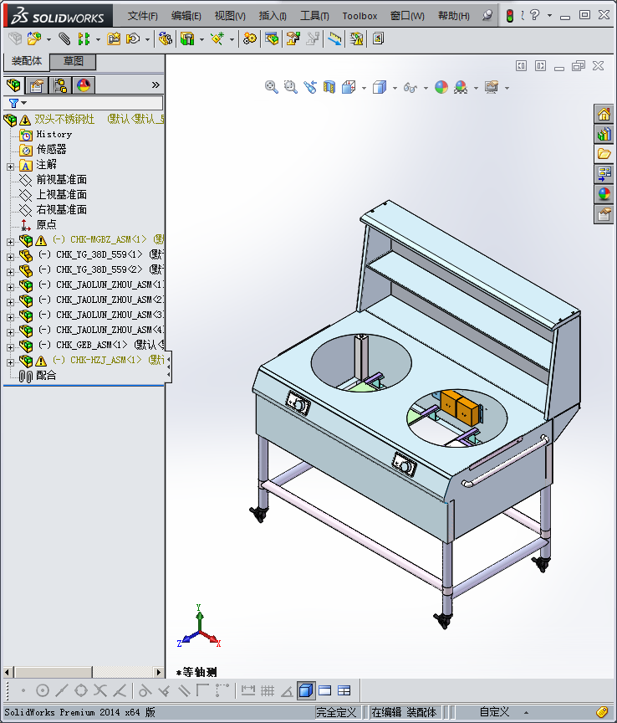Screen dimensions: 617x723
Task: Toggle the grid snap icon
Action: pyautogui.click(x=268, y=690)
